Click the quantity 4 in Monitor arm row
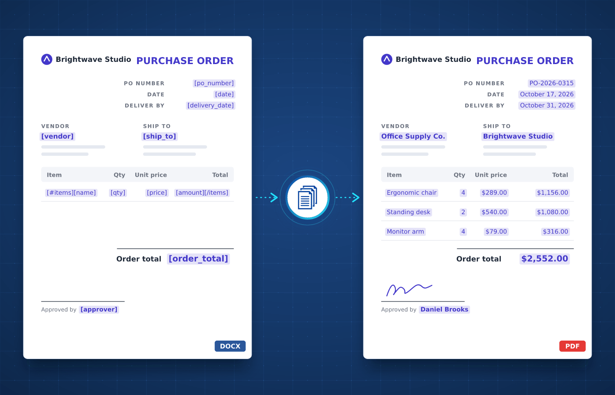Viewport: 615px width, 395px height. pyautogui.click(x=463, y=231)
